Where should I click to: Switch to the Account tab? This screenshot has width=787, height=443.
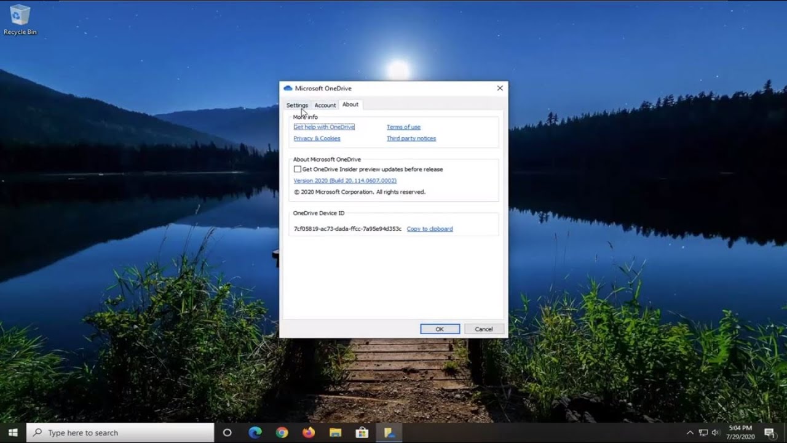click(x=325, y=105)
